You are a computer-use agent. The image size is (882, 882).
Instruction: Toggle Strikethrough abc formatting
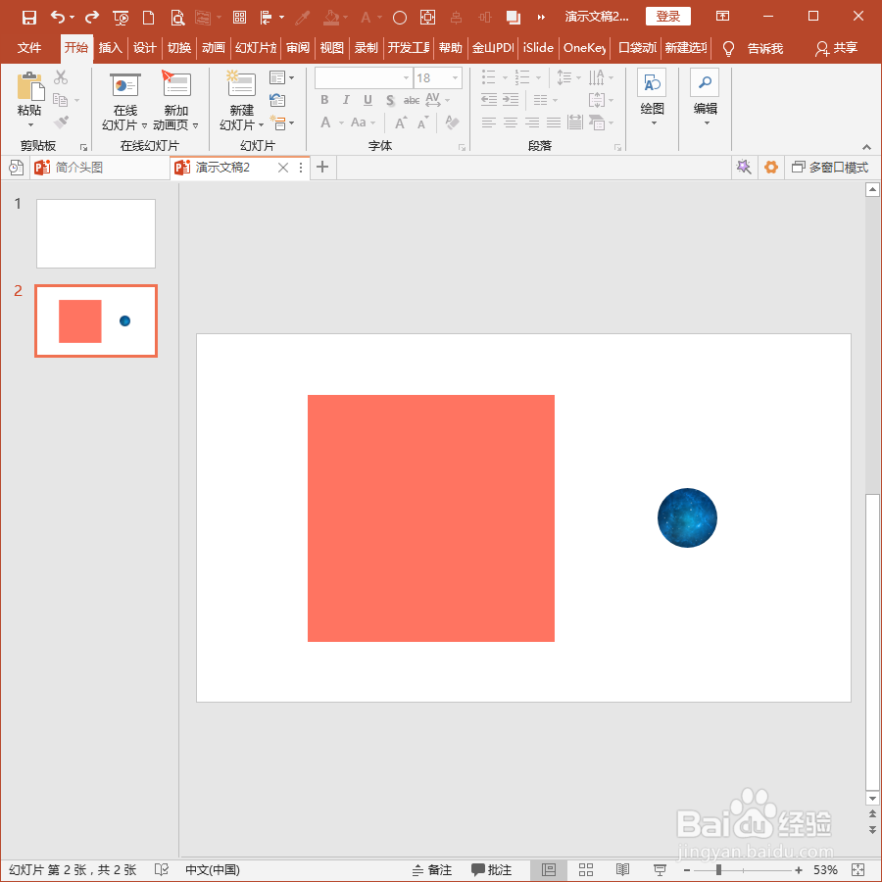tap(412, 100)
